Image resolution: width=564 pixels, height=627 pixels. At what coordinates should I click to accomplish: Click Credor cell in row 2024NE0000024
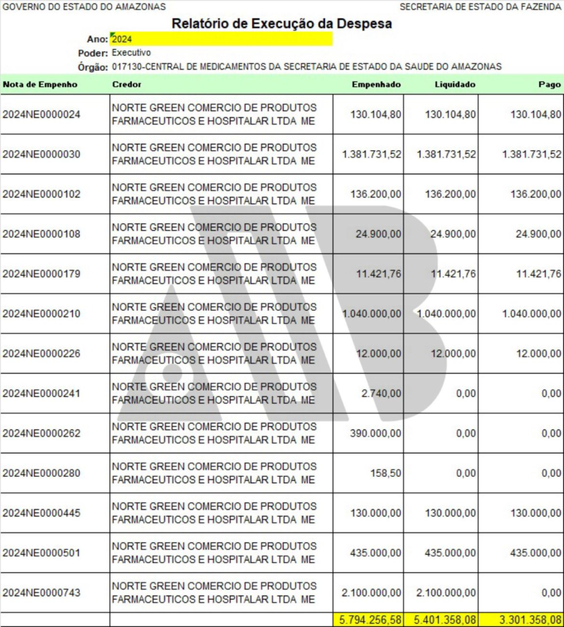(x=221, y=115)
